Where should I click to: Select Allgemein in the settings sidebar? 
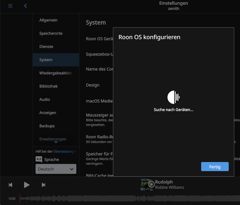(48, 20)
